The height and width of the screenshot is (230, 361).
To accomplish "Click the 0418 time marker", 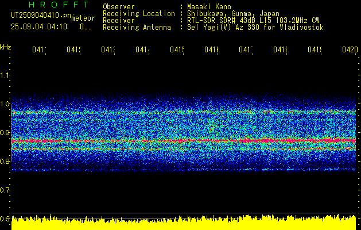I will point(280,49).
